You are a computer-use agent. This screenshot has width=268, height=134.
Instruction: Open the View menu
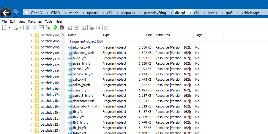pyautogui.click(x=22, y=21)
